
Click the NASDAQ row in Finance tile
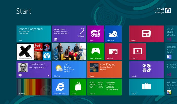pos(102,85)
